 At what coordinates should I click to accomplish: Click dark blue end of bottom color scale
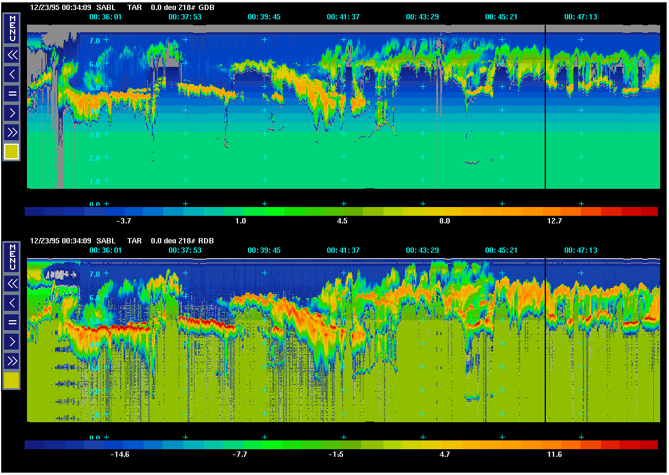pos(34,445)
